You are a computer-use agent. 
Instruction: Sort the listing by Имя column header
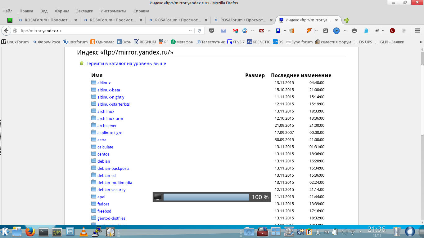[x=97, y=75]
